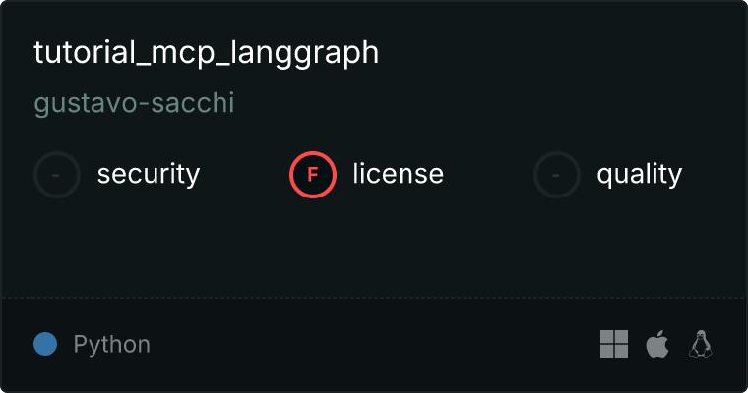Click the blue Python language dot
Screen dimensions: 748x393
45,344
